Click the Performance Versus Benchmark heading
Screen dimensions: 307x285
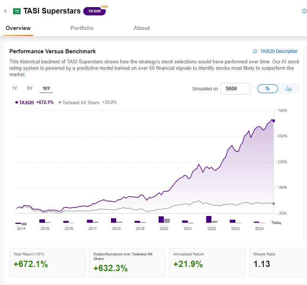(x=52, y=51)
